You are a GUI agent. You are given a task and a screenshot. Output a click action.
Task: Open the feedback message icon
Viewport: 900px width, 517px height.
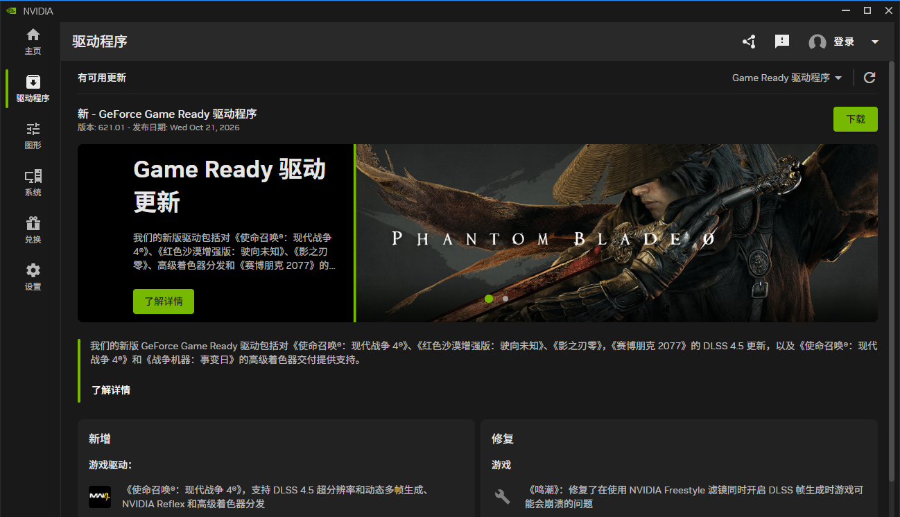point(782,42)
